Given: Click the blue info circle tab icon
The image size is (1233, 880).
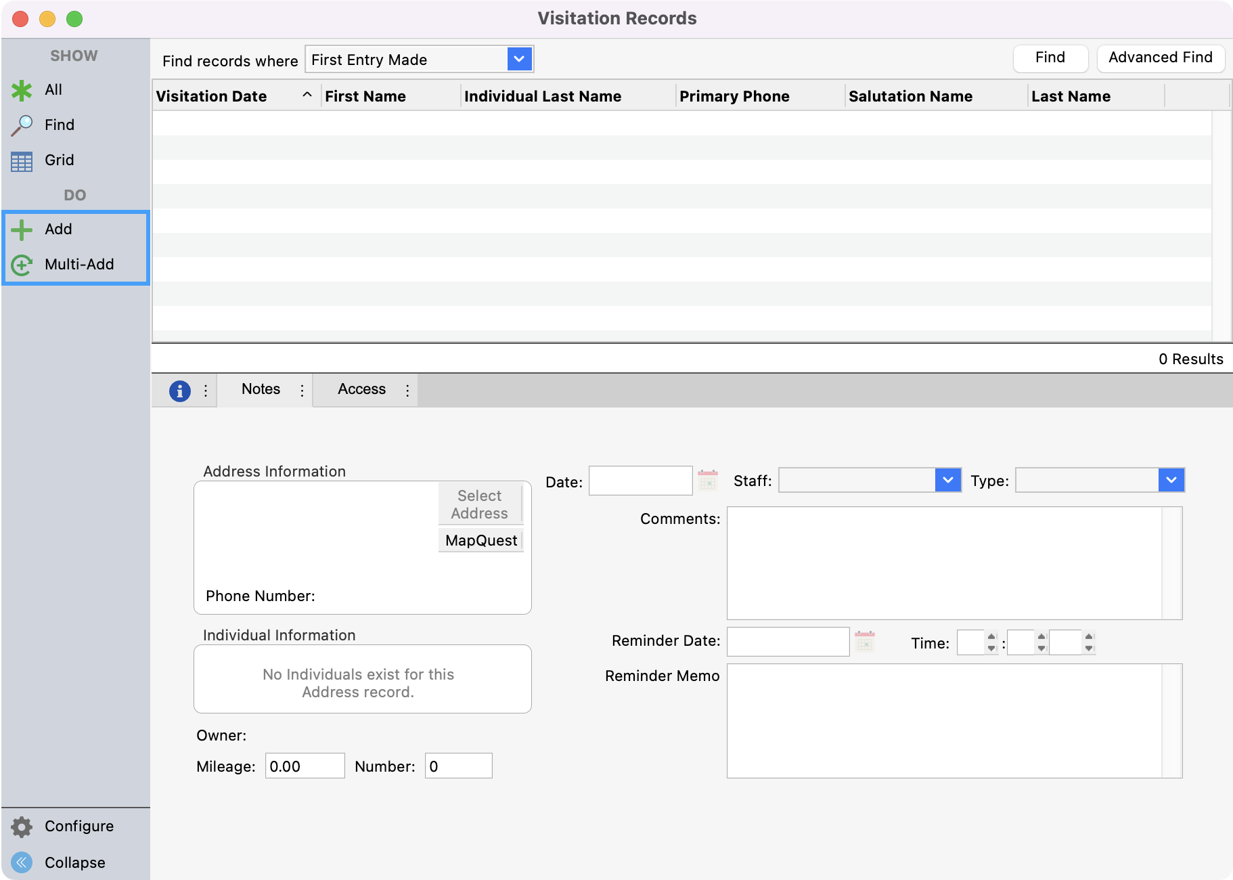Looking at the screenshot, I should click(x=180, y=390).
